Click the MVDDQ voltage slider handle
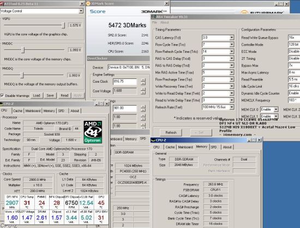 pos(22,75)
